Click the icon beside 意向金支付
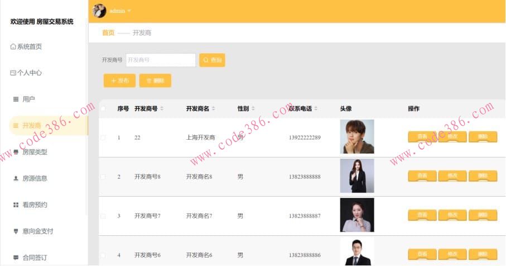The width and height of the screenshot is (506, 266). [16, 231]
